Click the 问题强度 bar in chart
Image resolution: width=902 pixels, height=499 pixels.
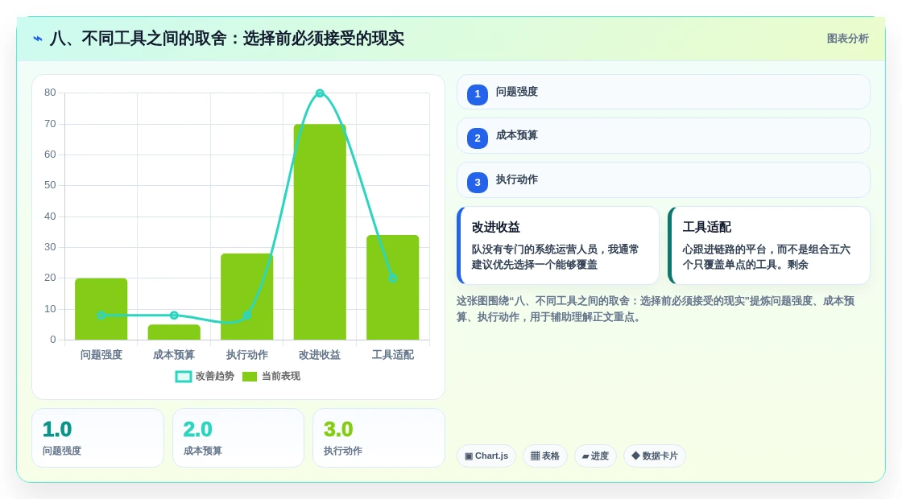click(101, 309)
